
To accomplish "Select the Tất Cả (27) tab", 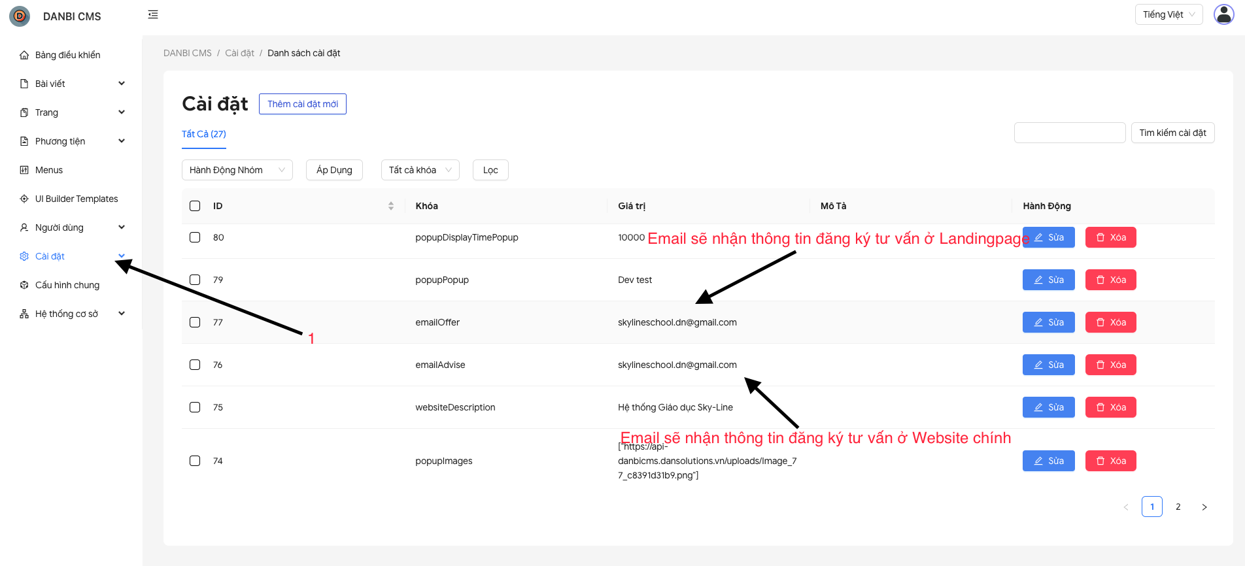I will coord(204,134).
